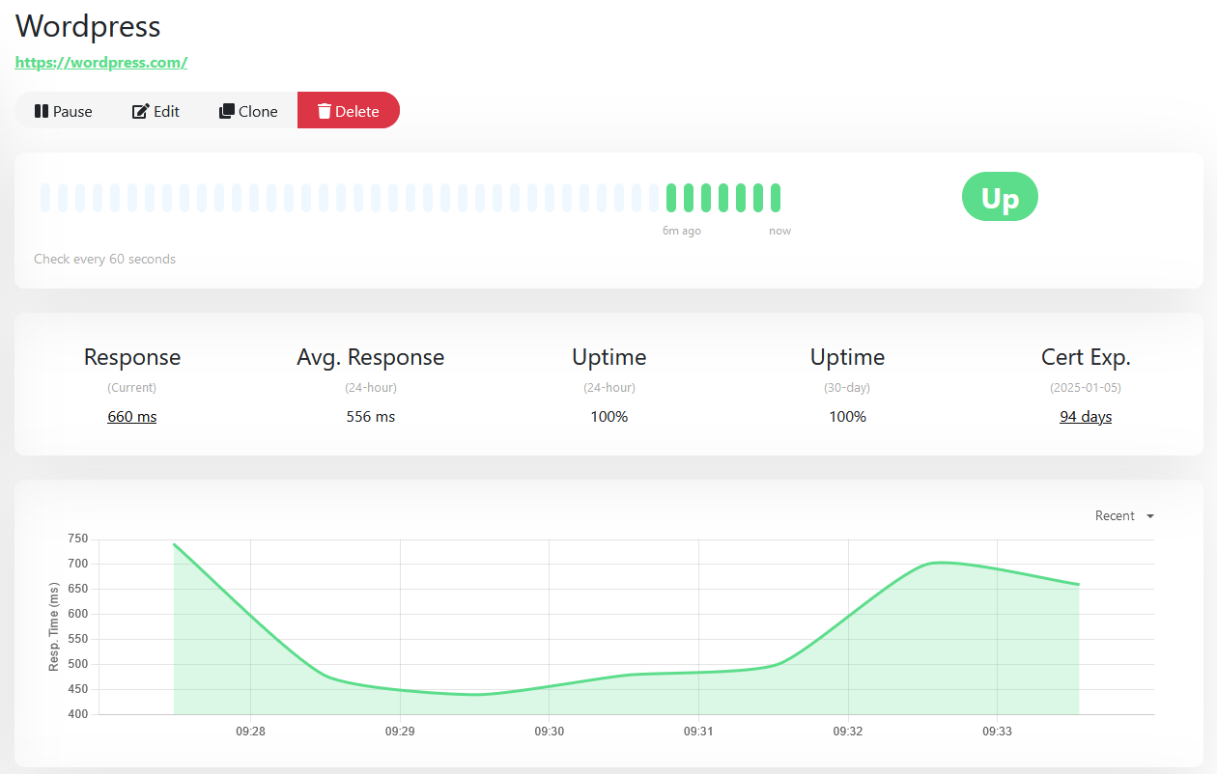The height and width of the screenshot is (774, 1217).
Task: Click the latest green heartbeat bar above 'now'
Action: [777, 196]
